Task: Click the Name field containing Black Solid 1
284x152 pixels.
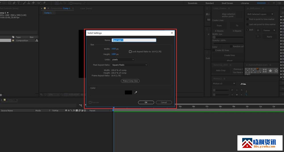Action: coord(134,40)
